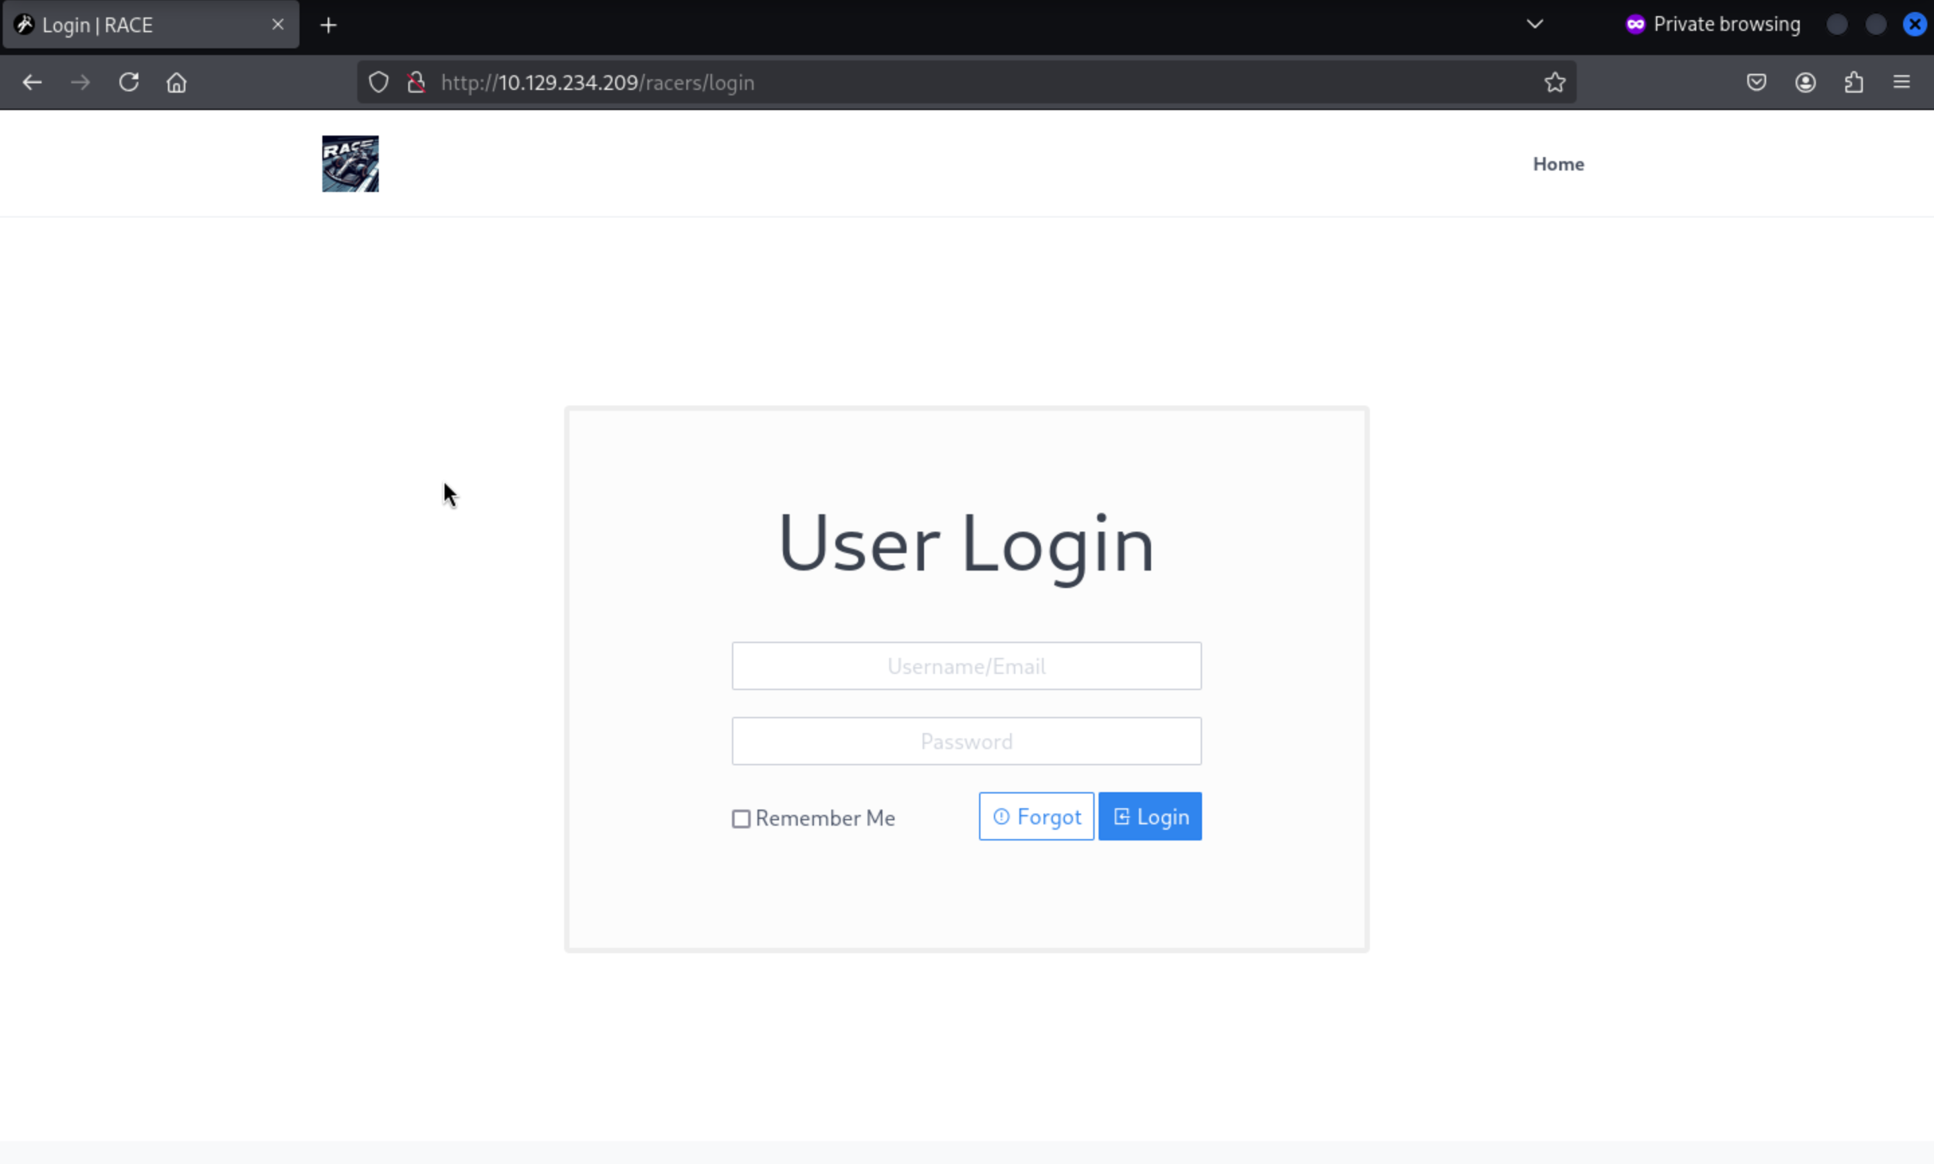Click the Home navigation link

coord(1558,164)
